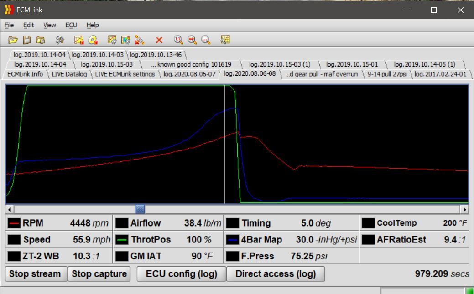Image resolution: width=474 pixels, height=294 pixels.
Task: Click the graph scrollbar right arrow
Action: point(464,209)
